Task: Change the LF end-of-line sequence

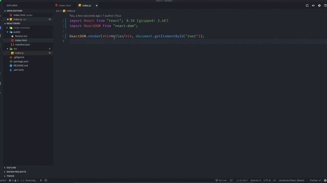Action: click(274, 180)
